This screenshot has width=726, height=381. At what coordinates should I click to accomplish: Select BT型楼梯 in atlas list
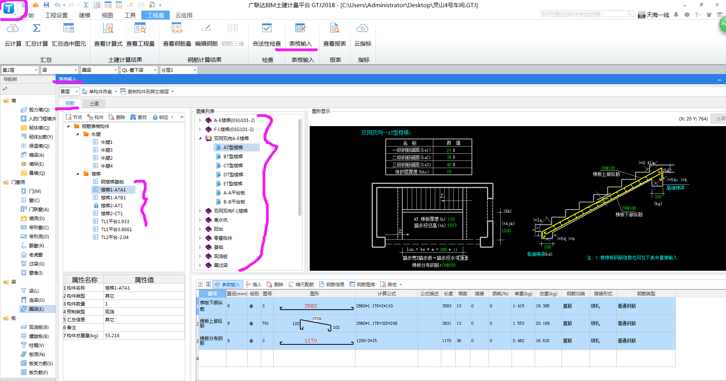[x=233, y=157]
